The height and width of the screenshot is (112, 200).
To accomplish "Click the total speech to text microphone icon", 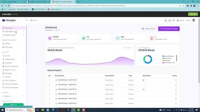I will coord(152,38).
